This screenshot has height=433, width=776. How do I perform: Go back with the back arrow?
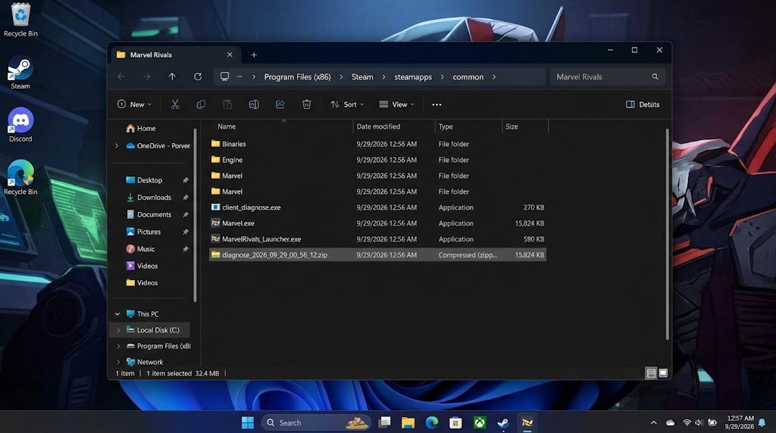click(121, 76)
